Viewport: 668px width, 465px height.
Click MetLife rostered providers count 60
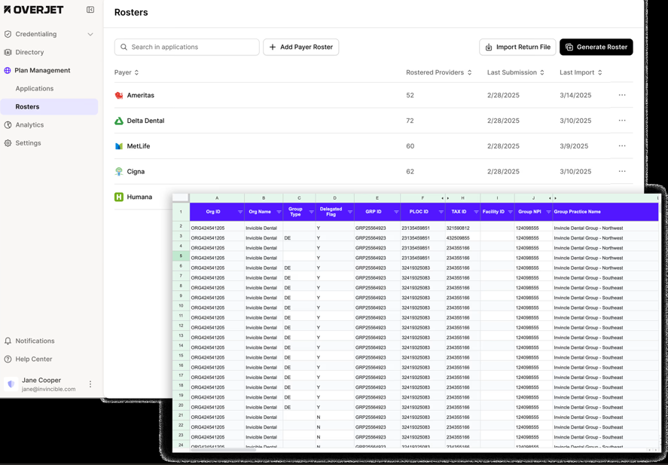pyautogui.click(x=410, y=146)
